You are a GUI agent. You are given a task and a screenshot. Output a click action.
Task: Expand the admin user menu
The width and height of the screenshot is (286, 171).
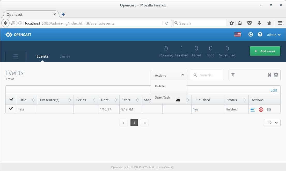(x=274, y=35)
